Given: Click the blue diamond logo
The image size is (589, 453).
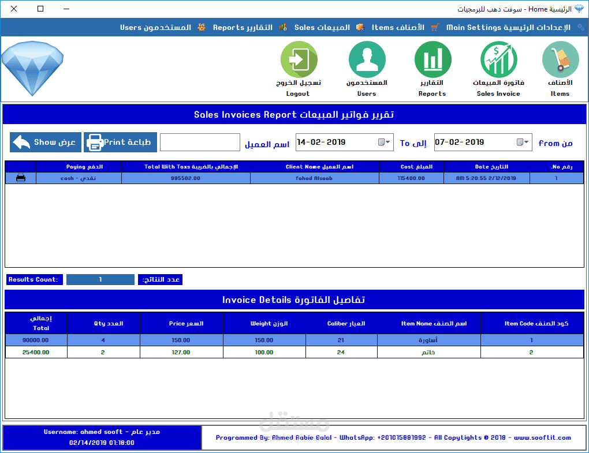Looking at the screenshot, I should (x=32, y=68).
